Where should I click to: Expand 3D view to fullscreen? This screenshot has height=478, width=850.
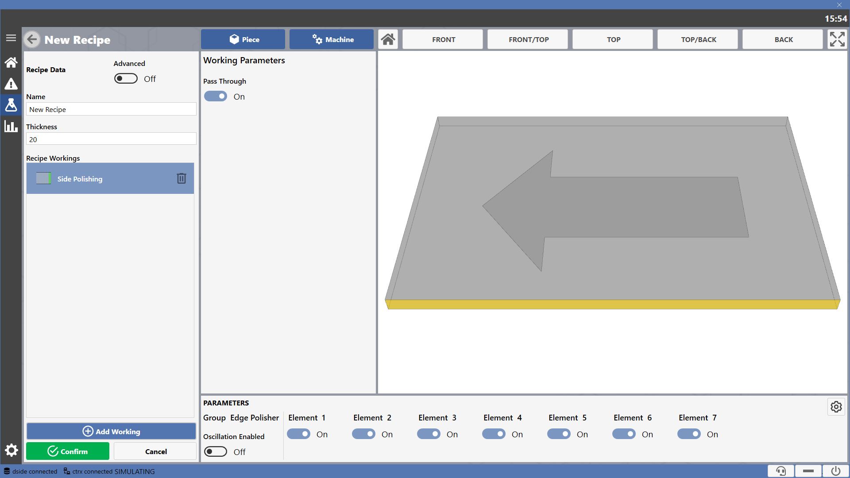tap(837, 39)
